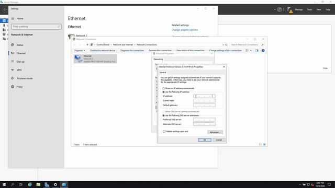Select Networking tab in Ethernet Properties
The height and width of the screenshot is (188, 335).
tap(158, 59)
